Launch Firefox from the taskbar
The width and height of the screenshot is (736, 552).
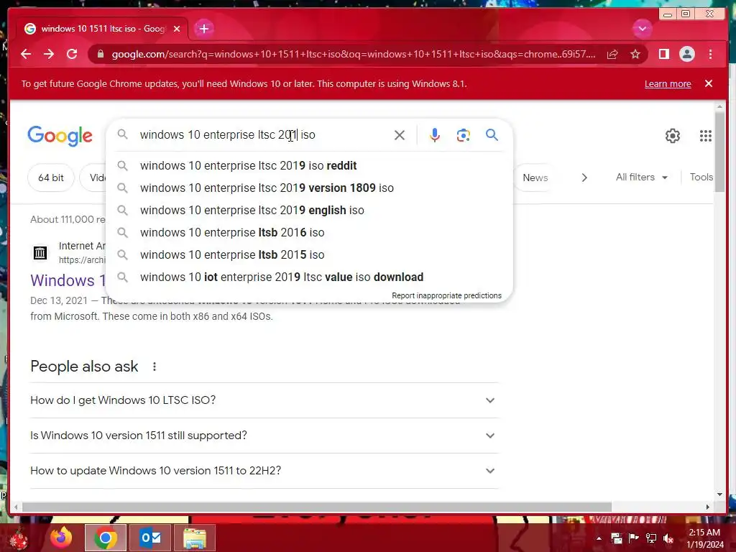[61, 538]
